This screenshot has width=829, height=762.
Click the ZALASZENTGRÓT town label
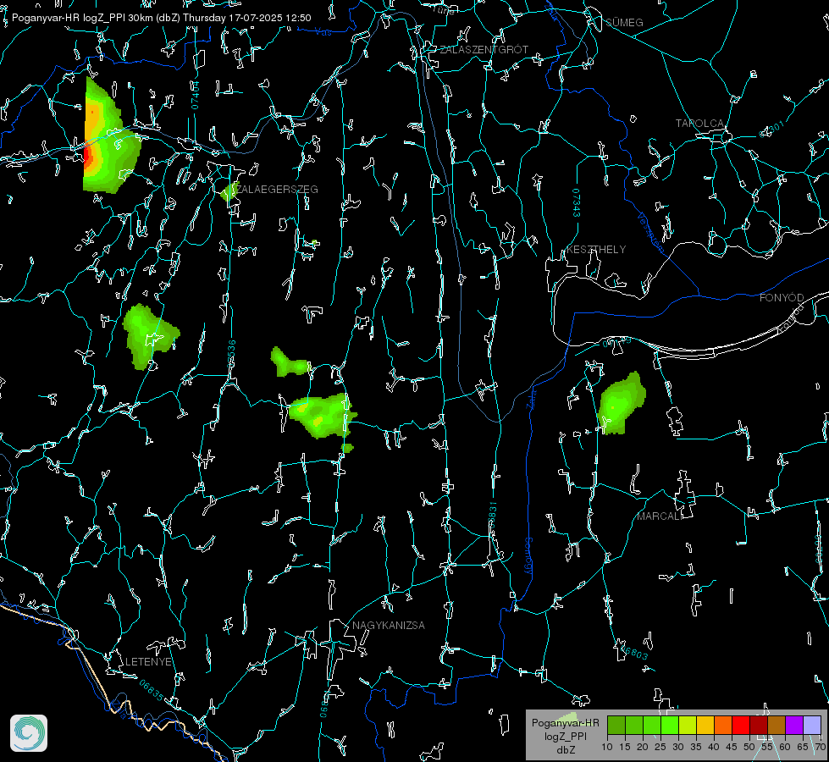(484, 50)
